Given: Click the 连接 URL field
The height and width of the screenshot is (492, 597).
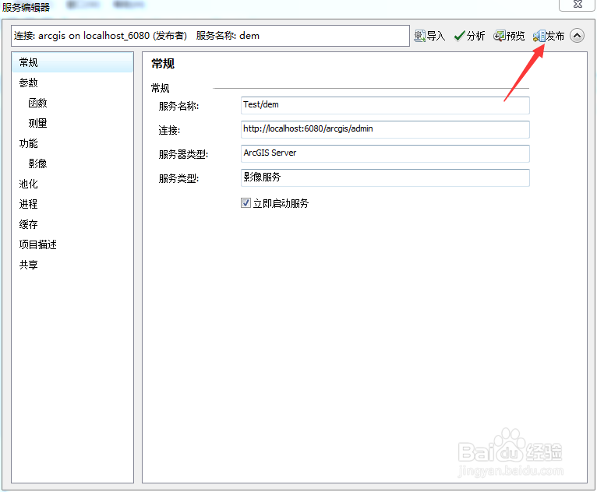Looking at the screenshot, I should 385,130.
